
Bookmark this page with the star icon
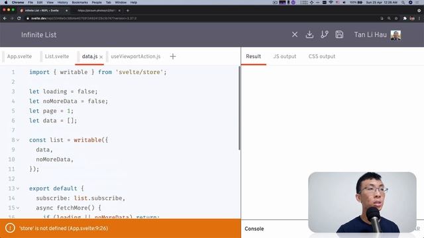(x=396, y=19)
